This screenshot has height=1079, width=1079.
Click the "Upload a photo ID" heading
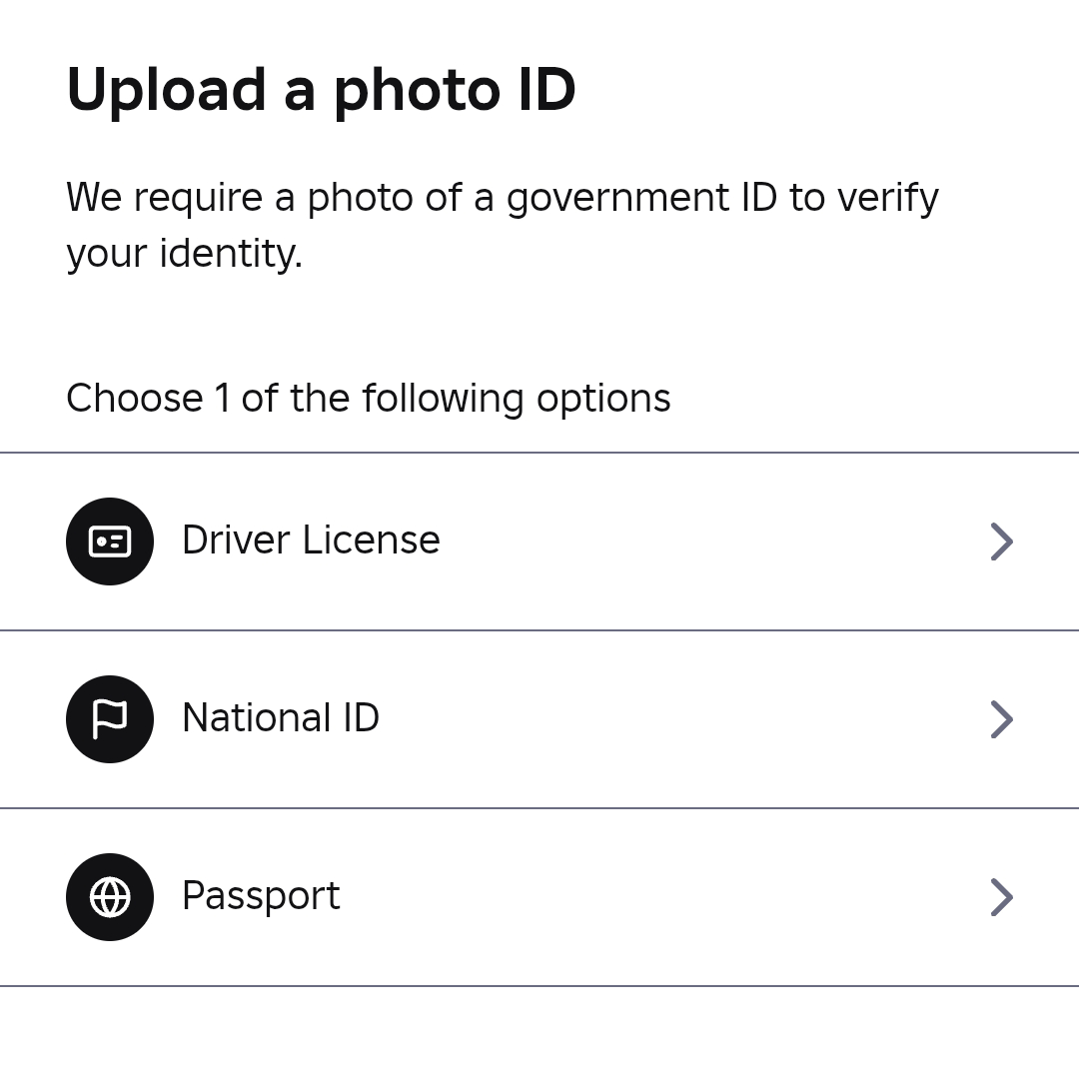coord(321,91)
